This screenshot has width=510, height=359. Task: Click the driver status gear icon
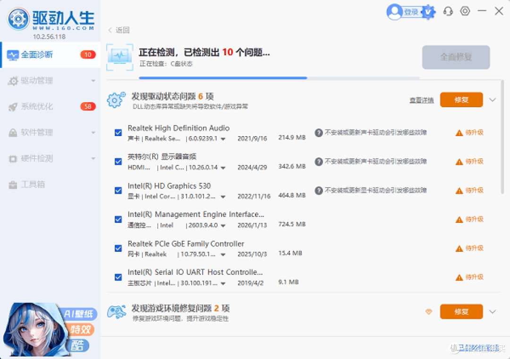point(116,100)
